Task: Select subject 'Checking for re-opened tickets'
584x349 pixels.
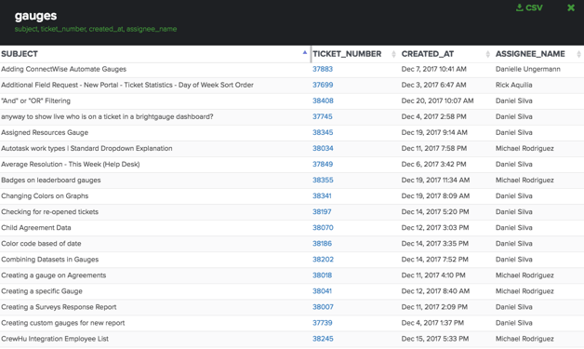Action: click(50, 212)
